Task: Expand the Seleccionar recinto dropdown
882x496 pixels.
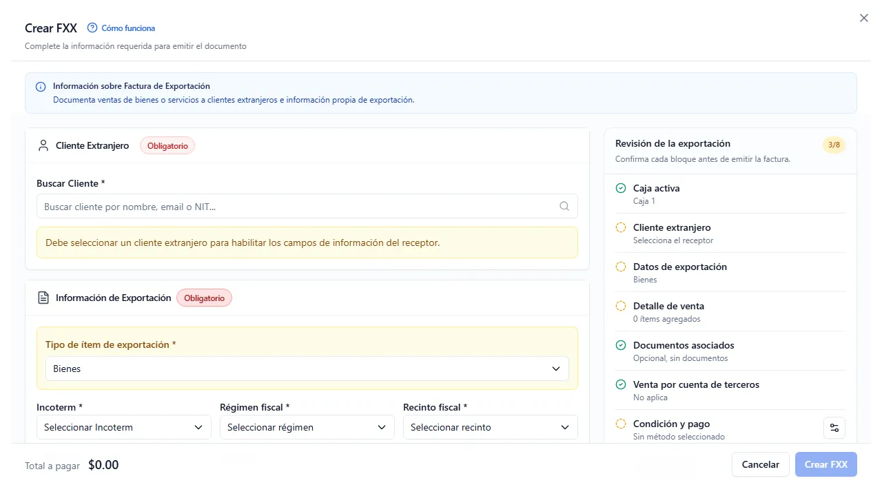Action: pos(491,427)
